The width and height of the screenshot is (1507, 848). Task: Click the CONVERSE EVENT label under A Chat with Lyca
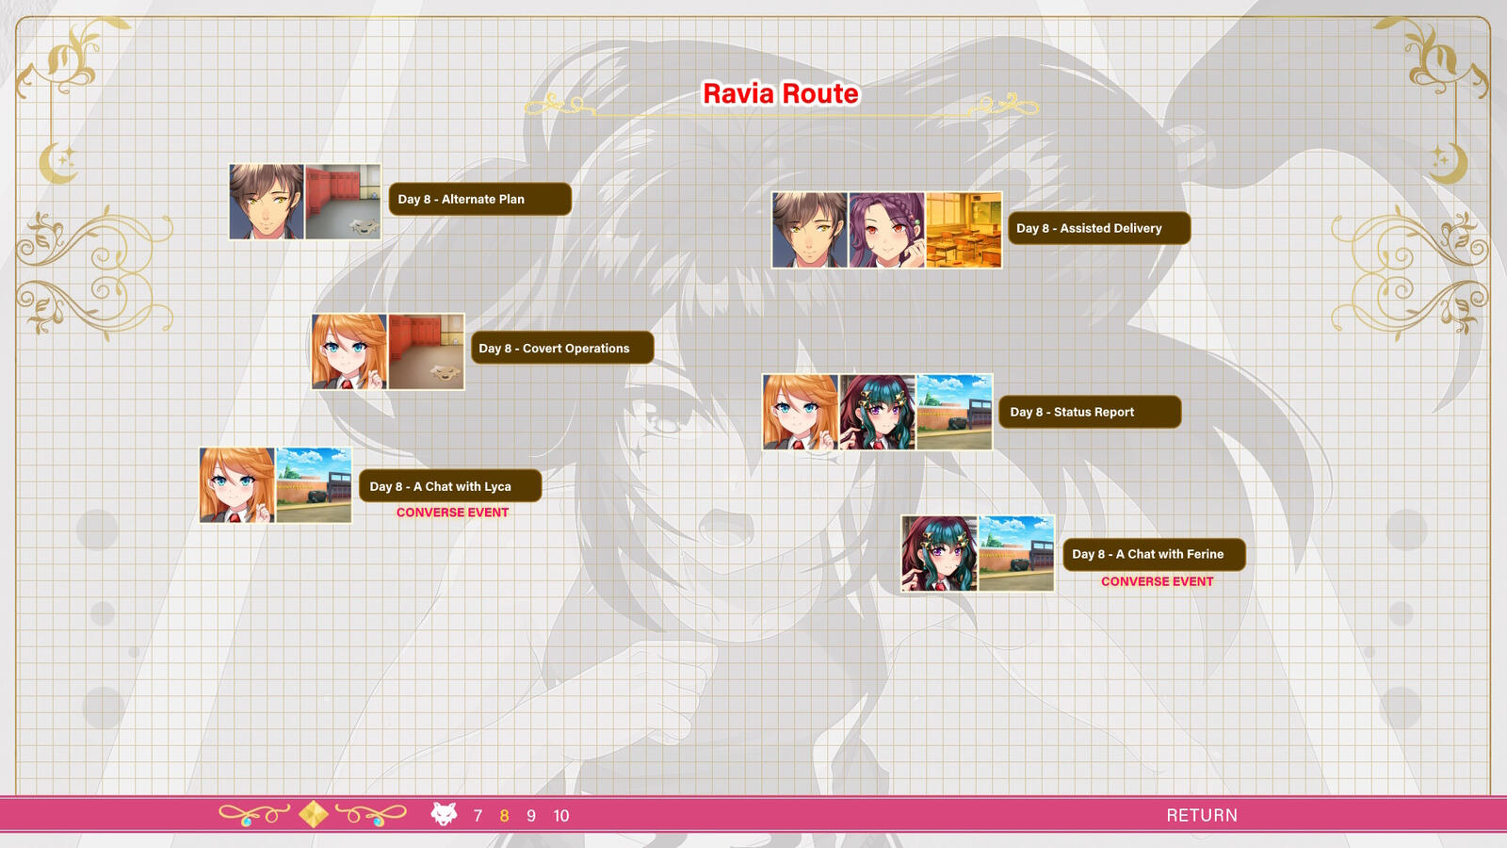[450, 512]
